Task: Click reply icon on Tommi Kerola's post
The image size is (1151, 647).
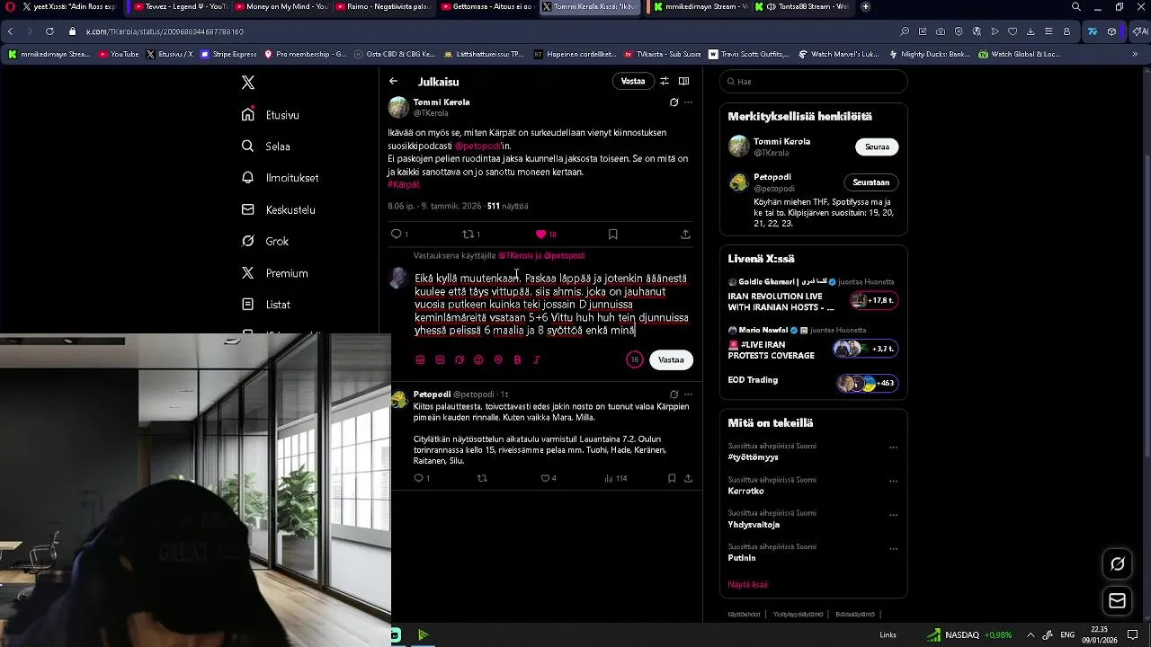Action: click(399, 234)
